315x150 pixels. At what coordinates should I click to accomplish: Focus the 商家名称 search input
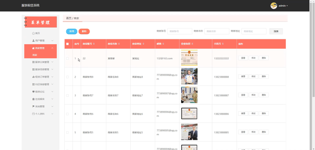tap(217, 32)
